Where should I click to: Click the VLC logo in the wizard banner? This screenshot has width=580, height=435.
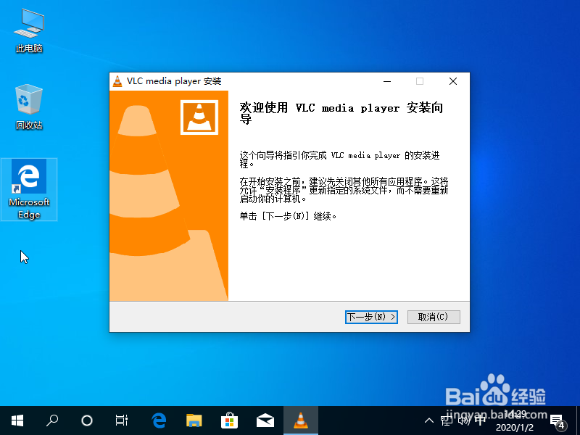point(199,117)
